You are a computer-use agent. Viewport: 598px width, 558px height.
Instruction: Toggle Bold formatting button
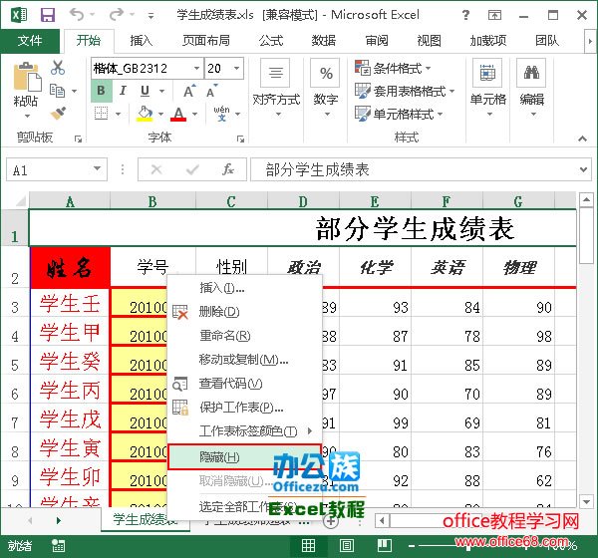[101, 91]
